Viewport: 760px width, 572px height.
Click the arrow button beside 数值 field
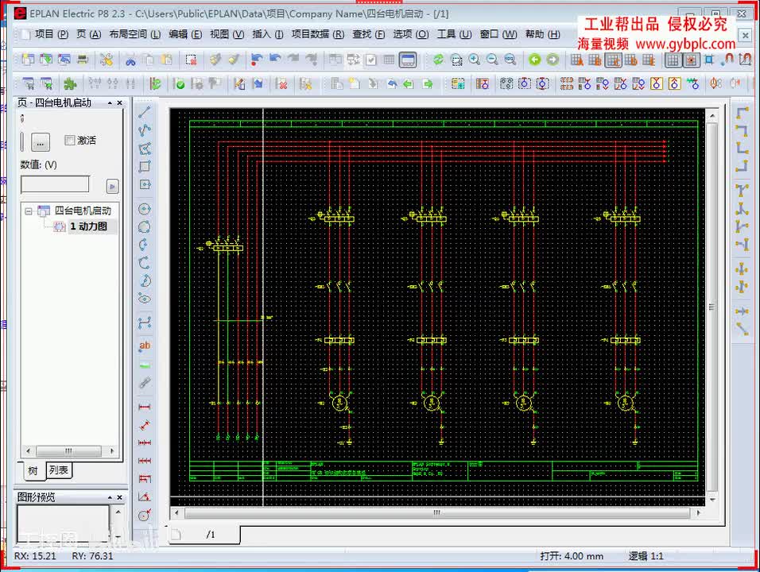pos(112,186)
